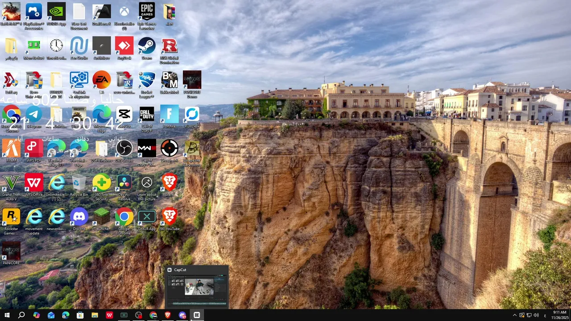Open the CapCut desktop shortcut

pos(124,117)
